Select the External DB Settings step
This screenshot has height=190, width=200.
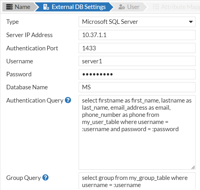tap(74, 7)
